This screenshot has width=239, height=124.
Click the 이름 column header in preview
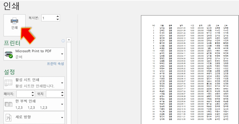[162, 26]
